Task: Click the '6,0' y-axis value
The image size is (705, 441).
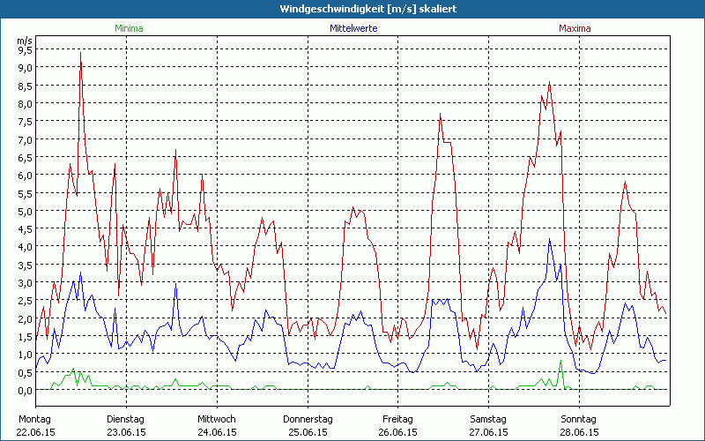Action: pyautogui.click(x=26, y=175)
